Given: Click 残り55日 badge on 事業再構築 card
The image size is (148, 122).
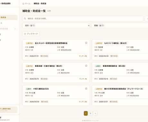Looking at the screenshot, I should [113, 79].
